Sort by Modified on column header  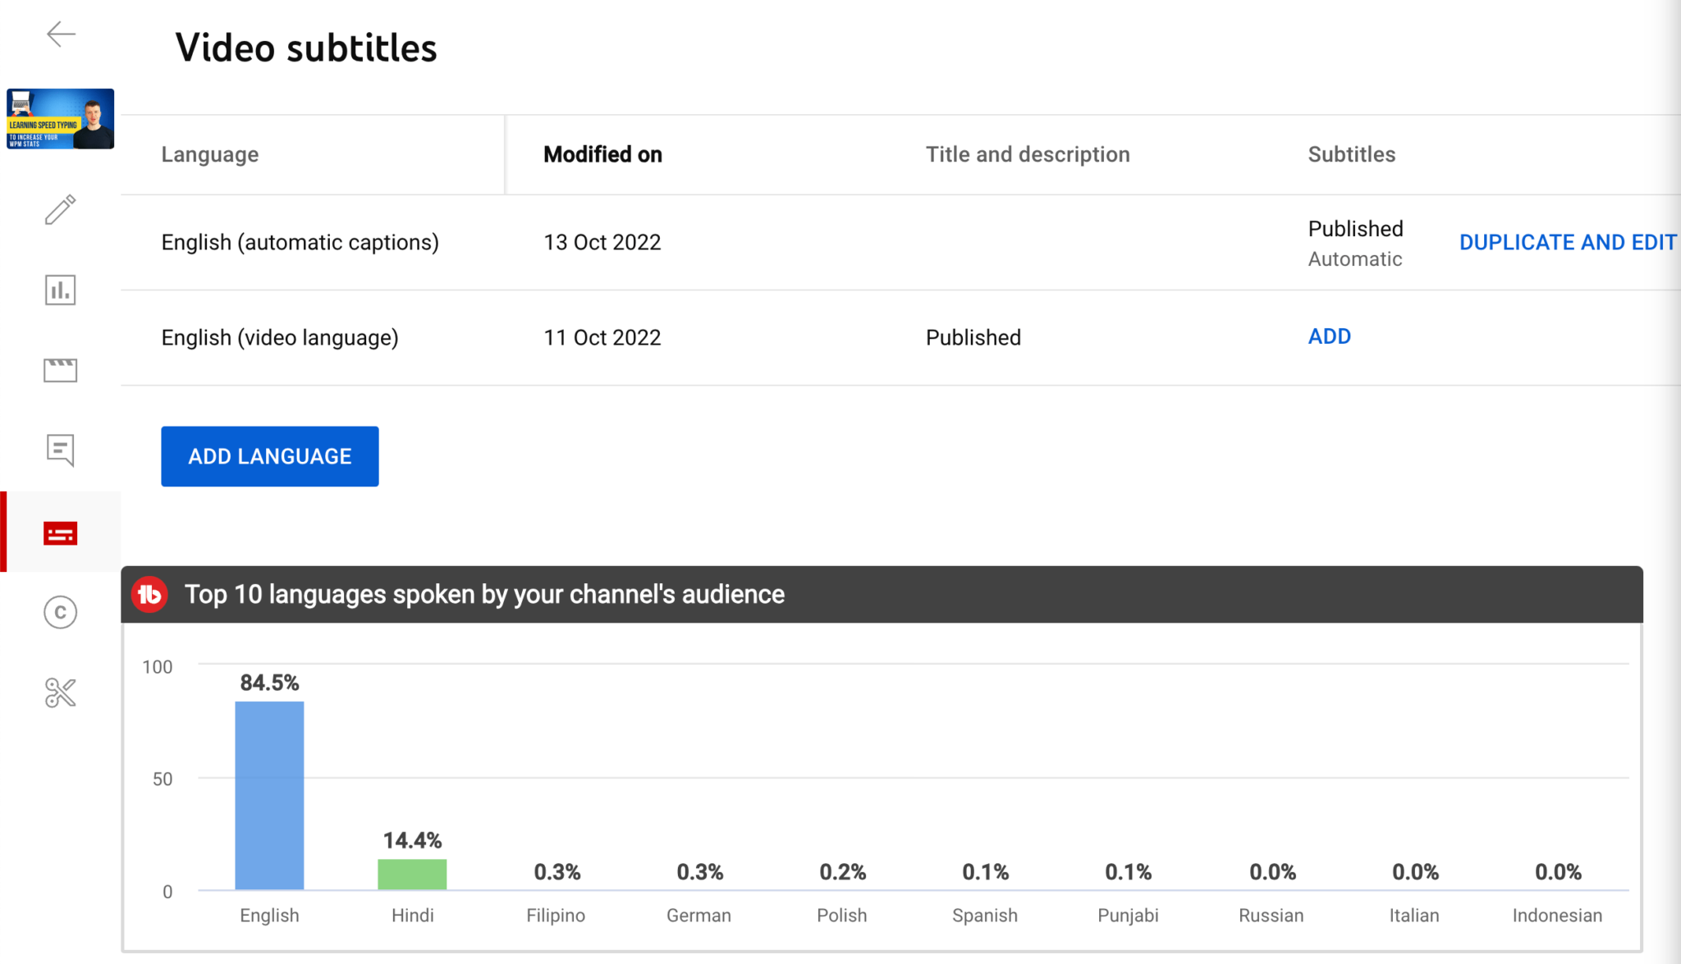point(602,154)
